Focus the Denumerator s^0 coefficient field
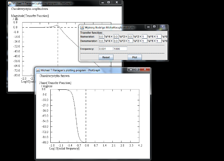 point(159,41)
